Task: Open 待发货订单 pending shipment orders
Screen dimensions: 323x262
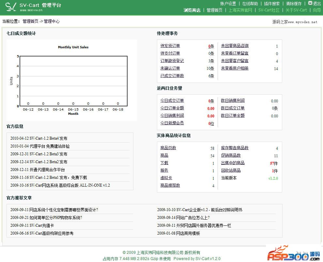Action: coord(170,46)
